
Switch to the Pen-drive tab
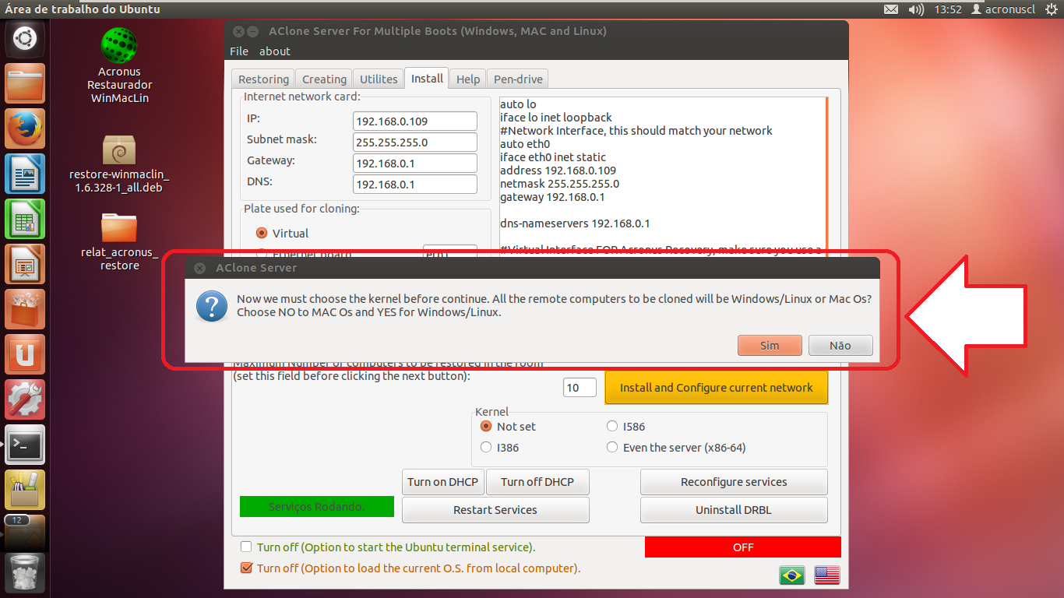pos(518,79)
